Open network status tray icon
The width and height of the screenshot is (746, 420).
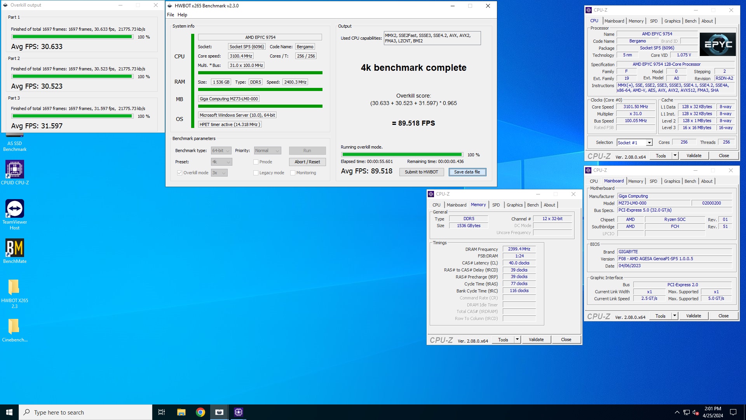[687, 412]
